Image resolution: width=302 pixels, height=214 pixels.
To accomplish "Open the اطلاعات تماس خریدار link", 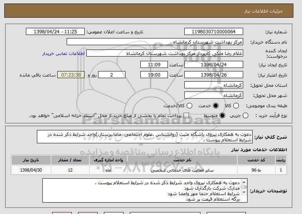I will [64, 53].
